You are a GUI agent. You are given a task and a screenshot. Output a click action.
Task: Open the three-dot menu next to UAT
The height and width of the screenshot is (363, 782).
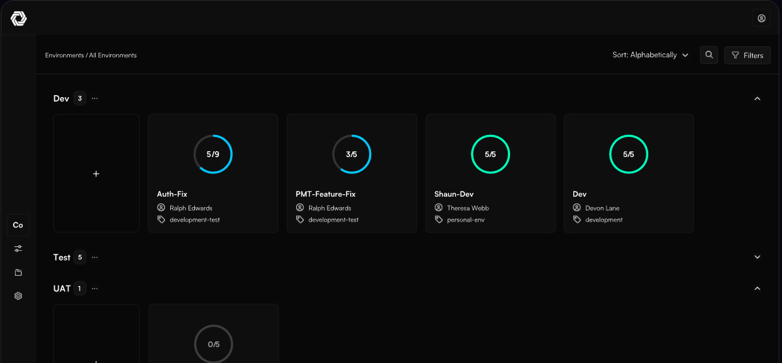coord(95,288)
